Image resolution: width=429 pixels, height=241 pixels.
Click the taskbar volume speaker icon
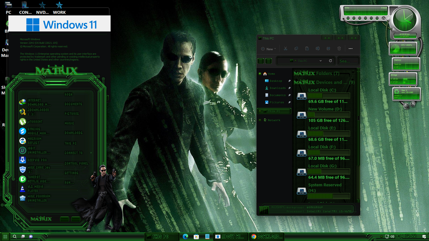392,236
